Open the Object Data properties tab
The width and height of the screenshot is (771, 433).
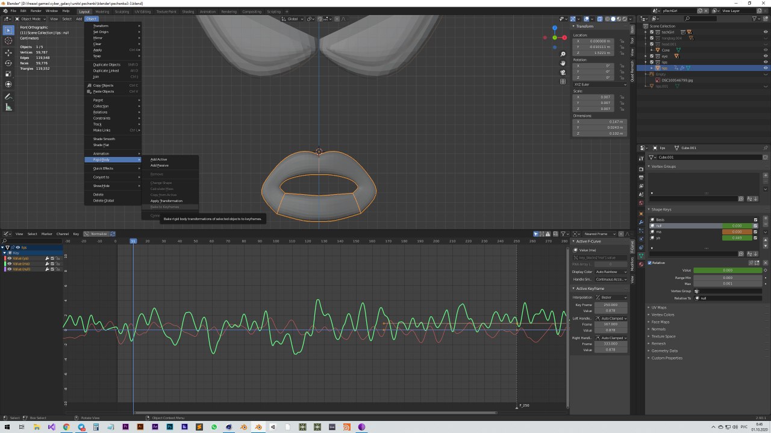(x=641, y=256)
